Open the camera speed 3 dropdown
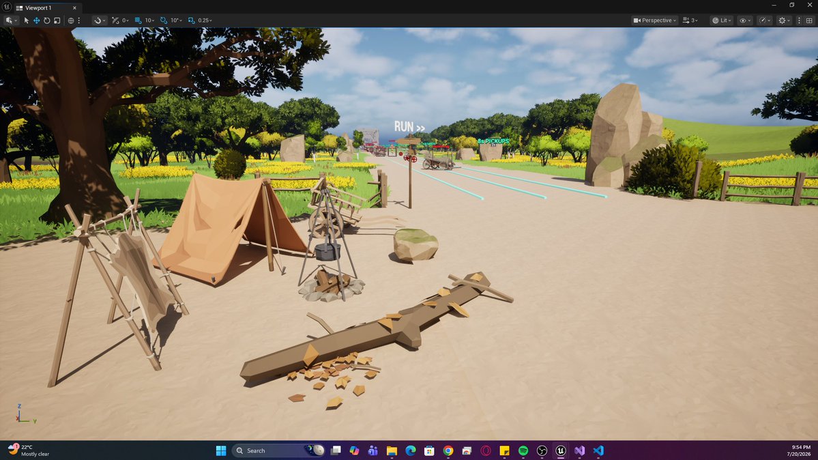 [x=690, y=20]
